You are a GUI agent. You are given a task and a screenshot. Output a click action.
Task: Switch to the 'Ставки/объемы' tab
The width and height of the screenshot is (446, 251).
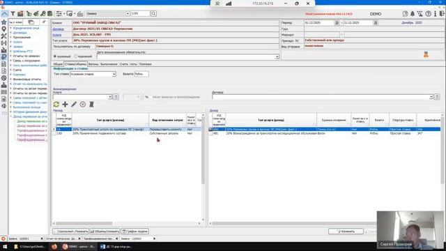tap(75, 64)
